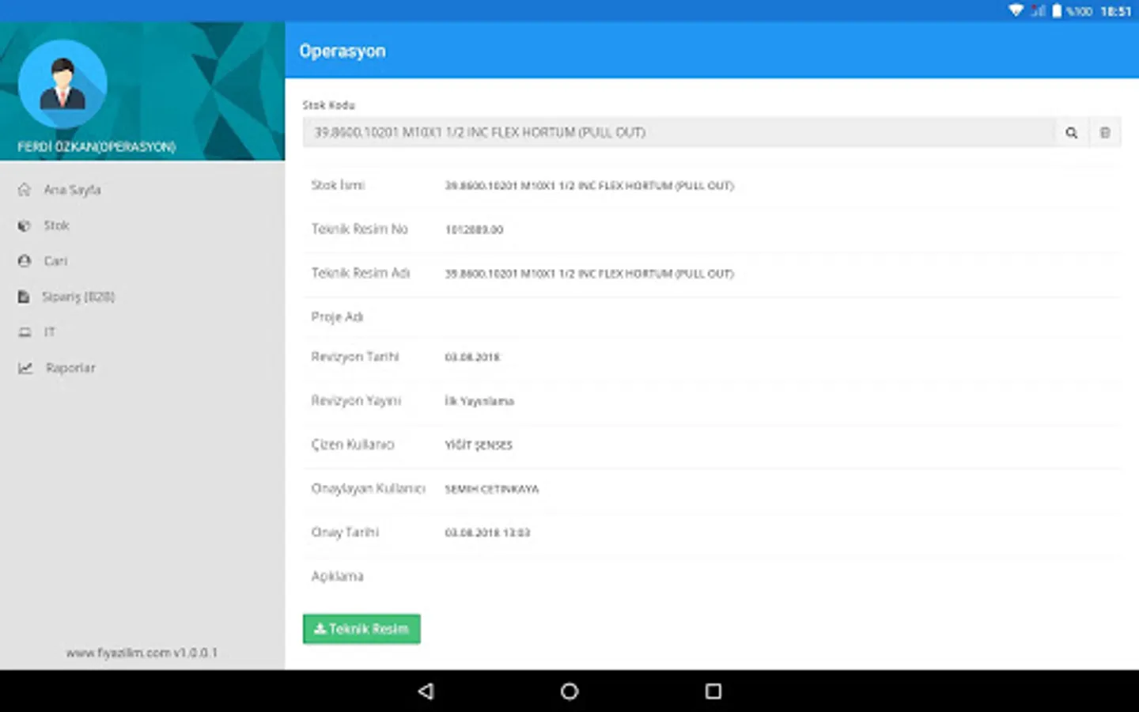Click the trash icon beside Stok Kodu field

pos(1105,133)
